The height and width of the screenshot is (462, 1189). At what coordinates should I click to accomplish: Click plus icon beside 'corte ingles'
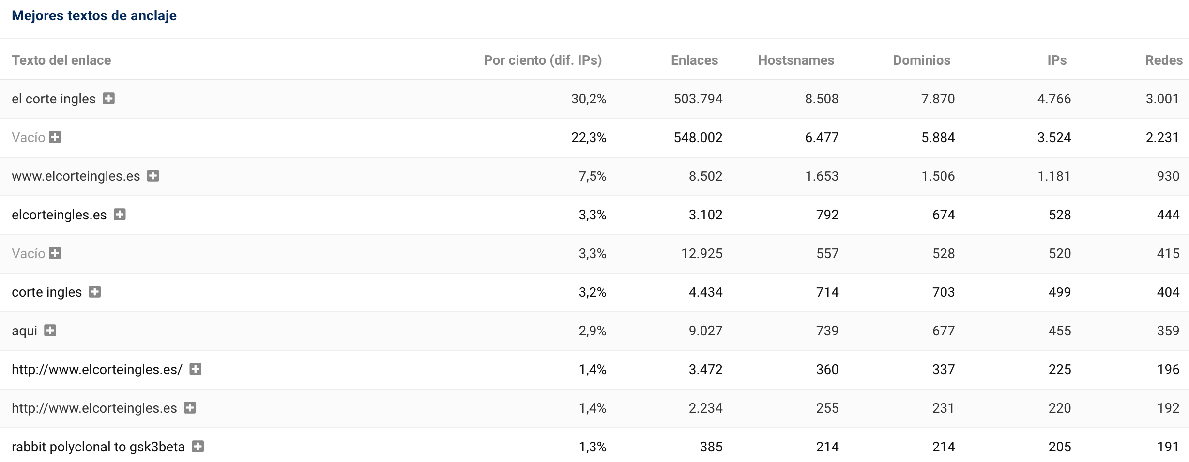(95, 292)
